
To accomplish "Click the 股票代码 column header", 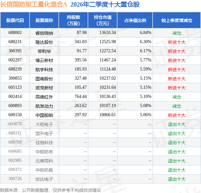I will (15, 20).
